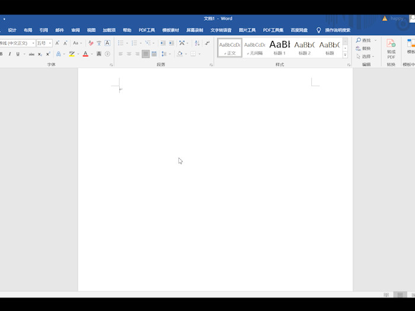
Task: Align paragraph text right
Action: click(x=137, y=54)
